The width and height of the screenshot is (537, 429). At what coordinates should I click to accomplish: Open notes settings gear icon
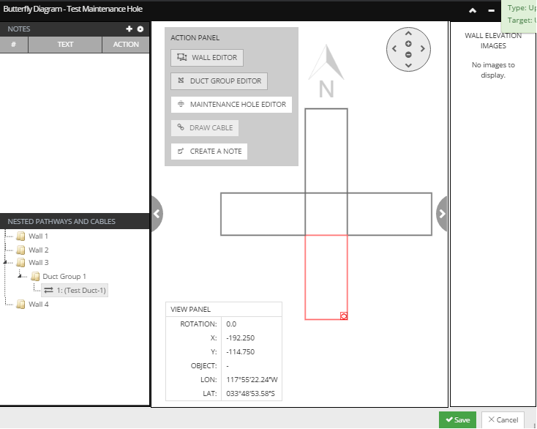(x=140, y=29)
